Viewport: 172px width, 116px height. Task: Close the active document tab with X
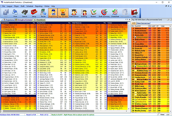[129, 19]
